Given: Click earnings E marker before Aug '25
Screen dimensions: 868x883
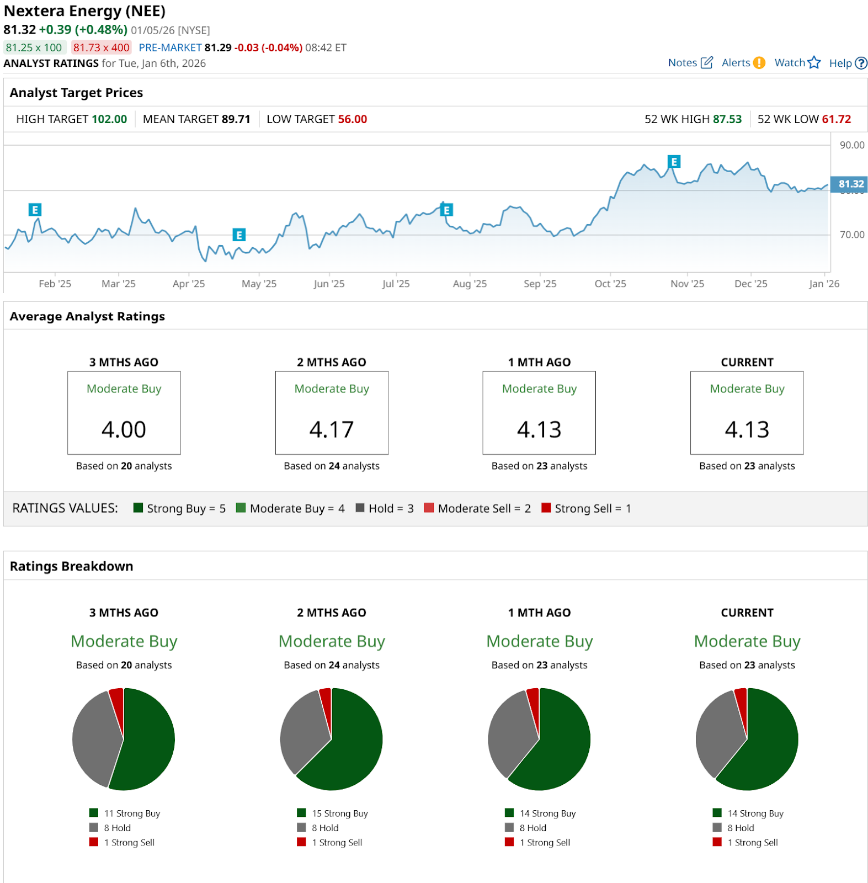Looking at the screenshot, I should click(446, 210).
